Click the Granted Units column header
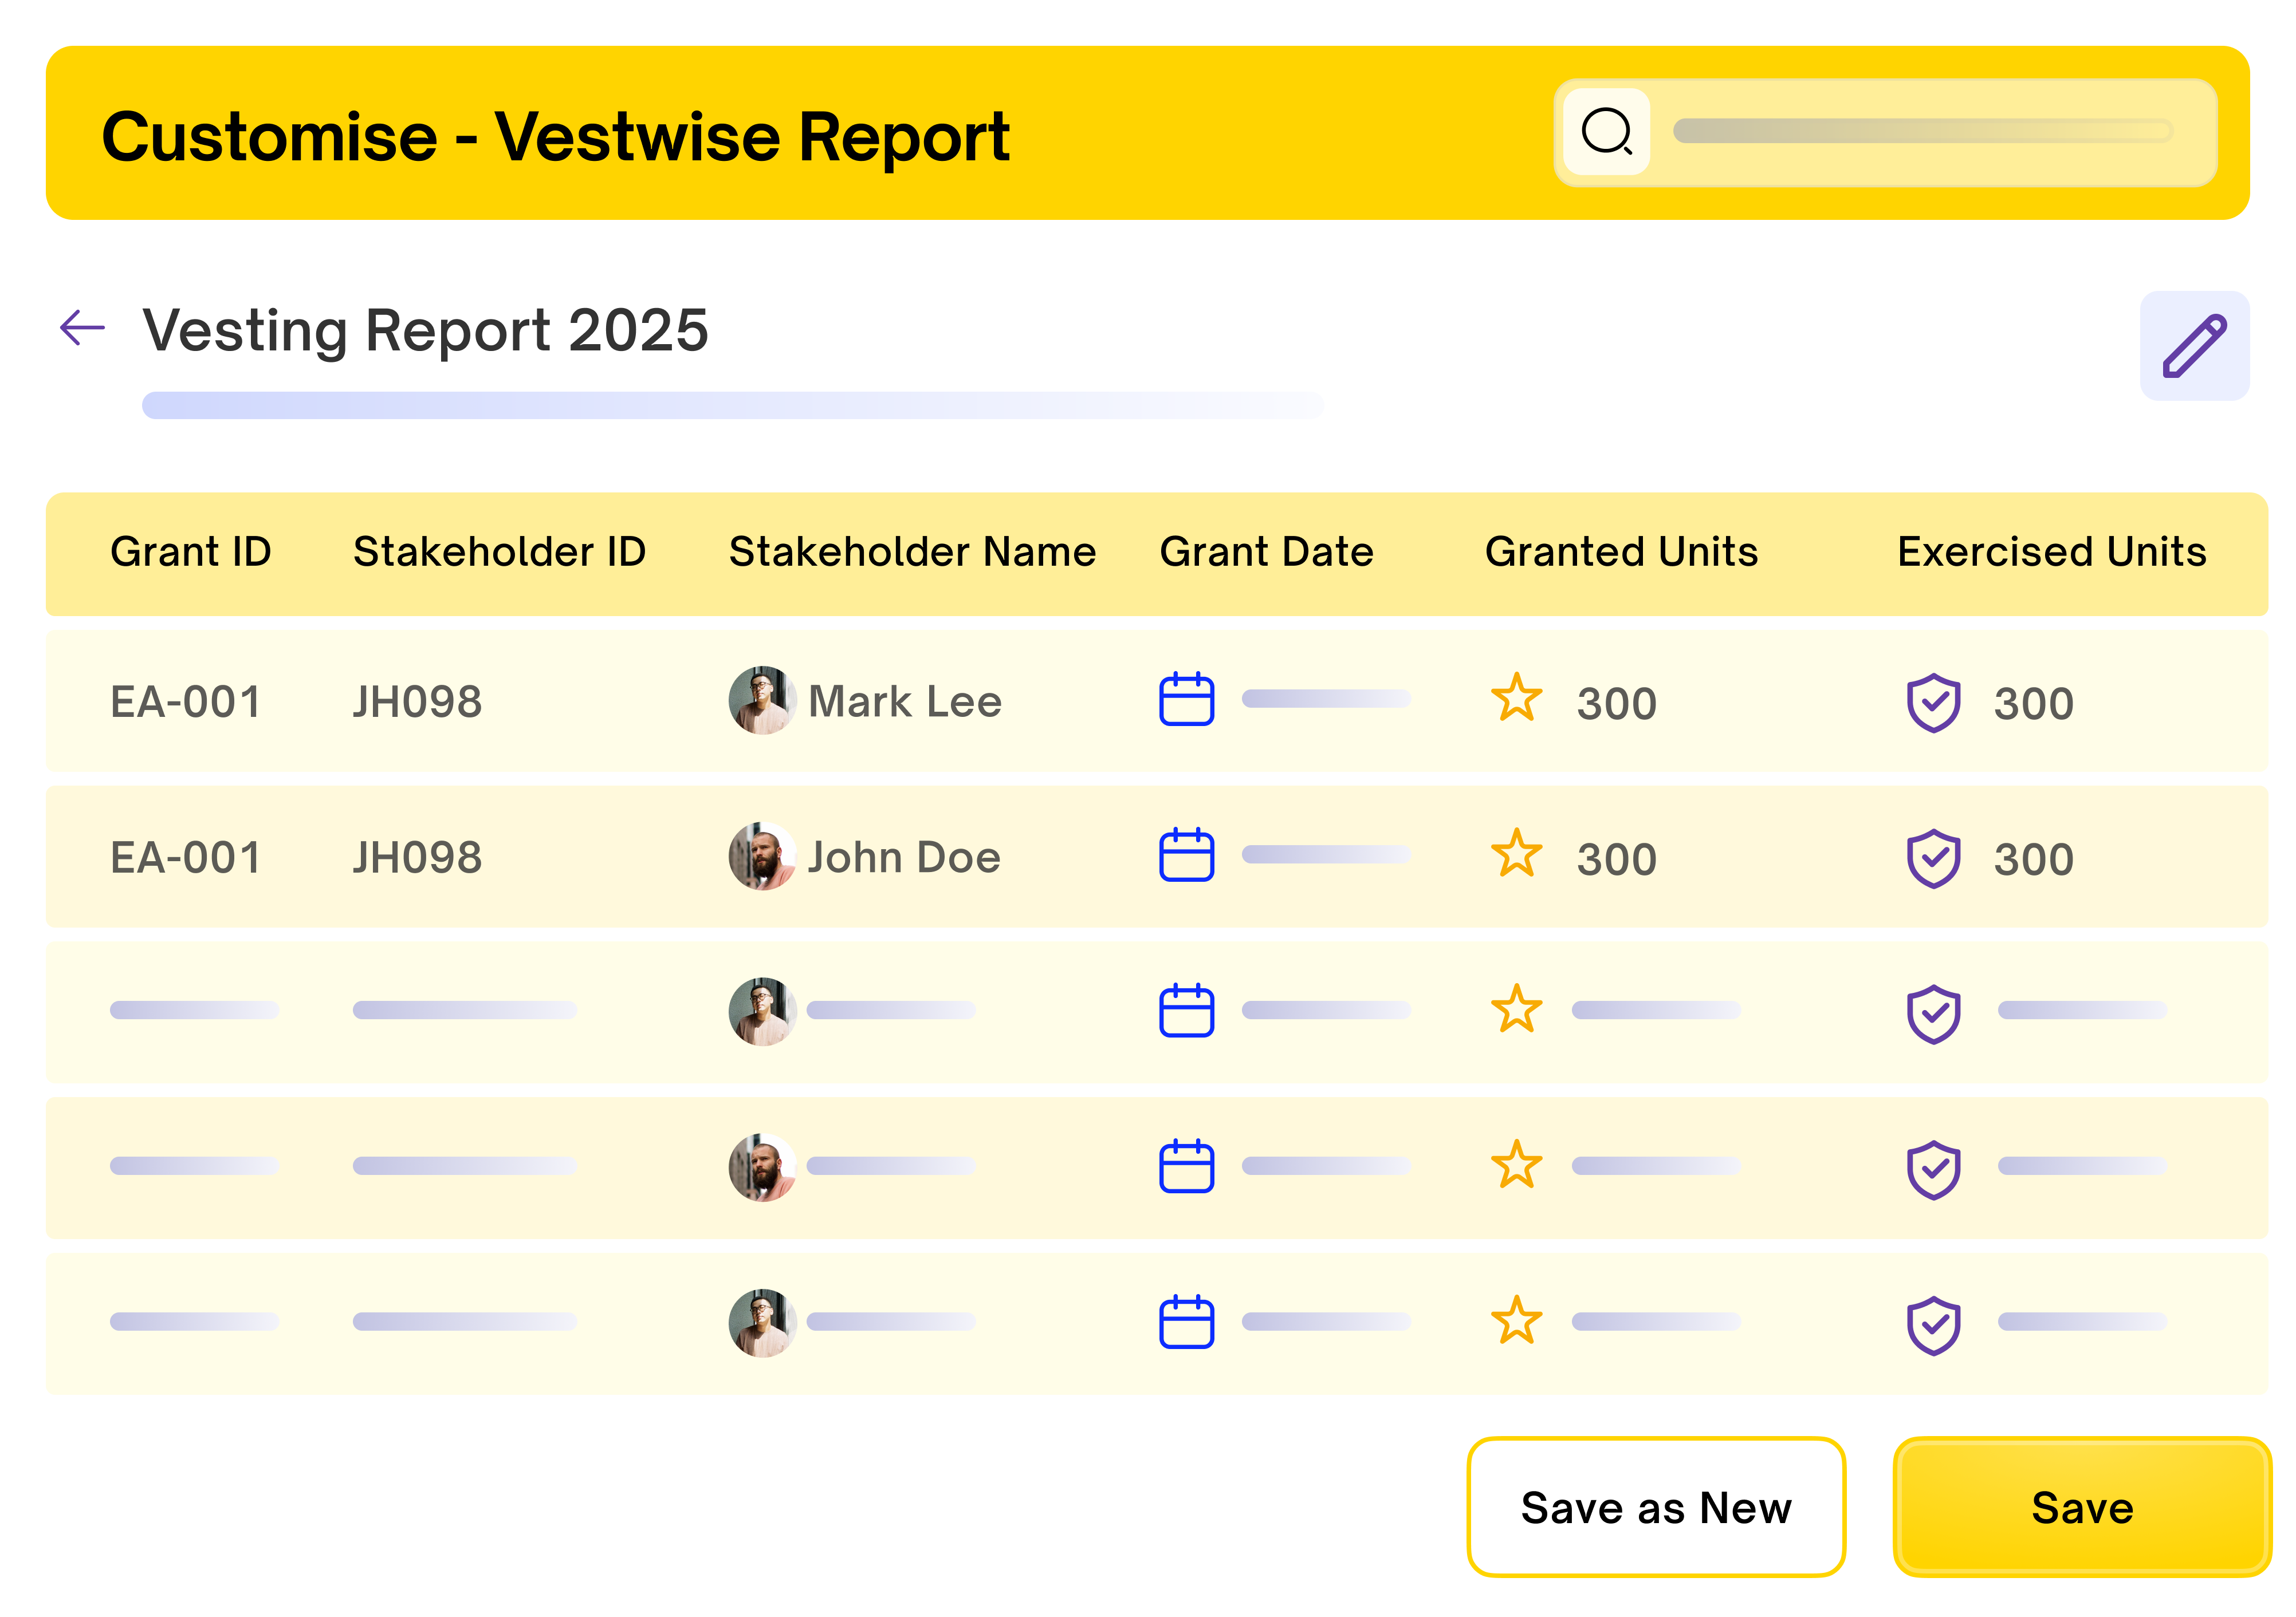The height and width of the screenshot is (1617, 2296). click(1621, 551)
